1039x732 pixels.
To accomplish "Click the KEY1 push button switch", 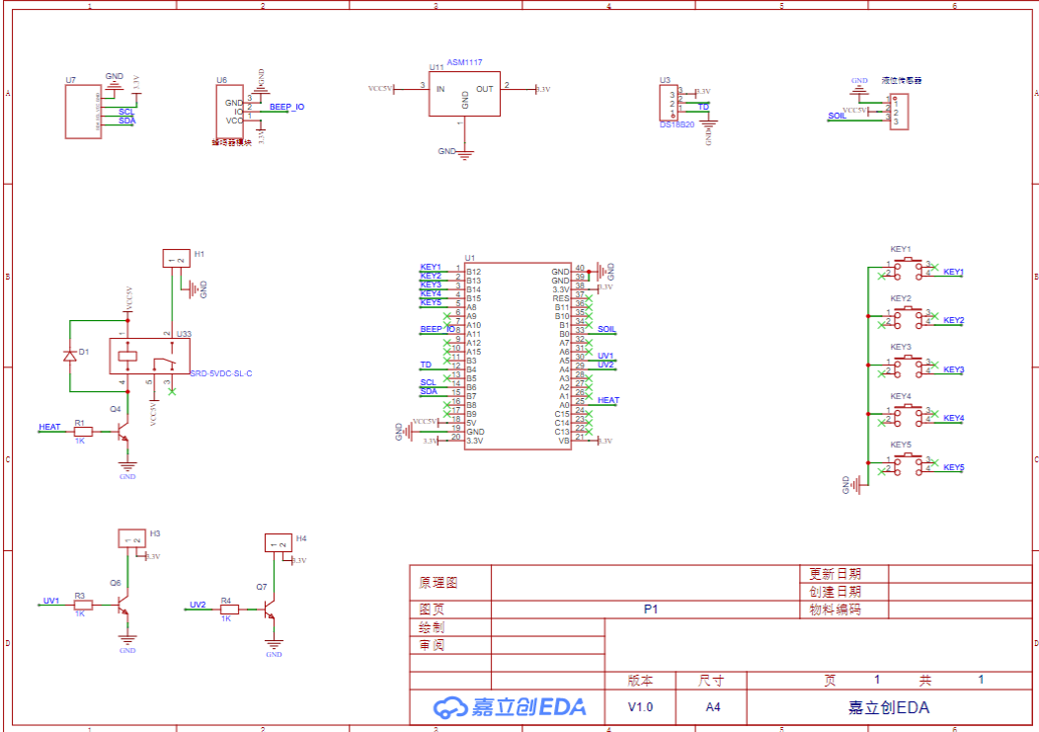I will click(x=908, y=267).
